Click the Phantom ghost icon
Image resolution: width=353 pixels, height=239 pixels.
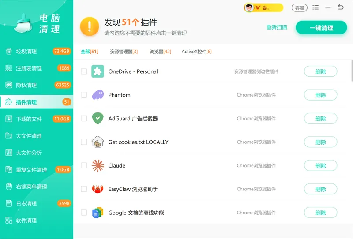(98, 95)
